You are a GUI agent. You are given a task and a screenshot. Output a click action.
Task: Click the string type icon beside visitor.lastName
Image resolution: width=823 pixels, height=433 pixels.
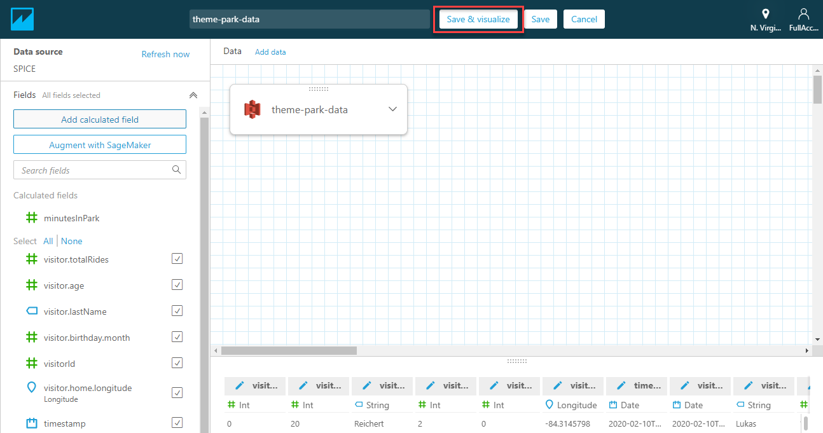[32, 312]
